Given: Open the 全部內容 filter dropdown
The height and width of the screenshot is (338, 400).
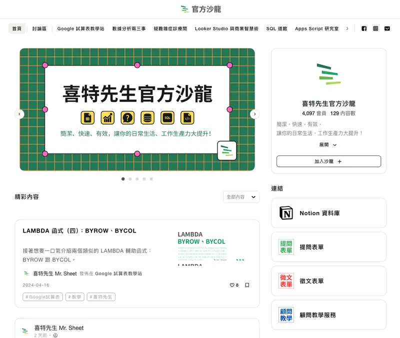Looking at the screenshot, I should point(241,197).
